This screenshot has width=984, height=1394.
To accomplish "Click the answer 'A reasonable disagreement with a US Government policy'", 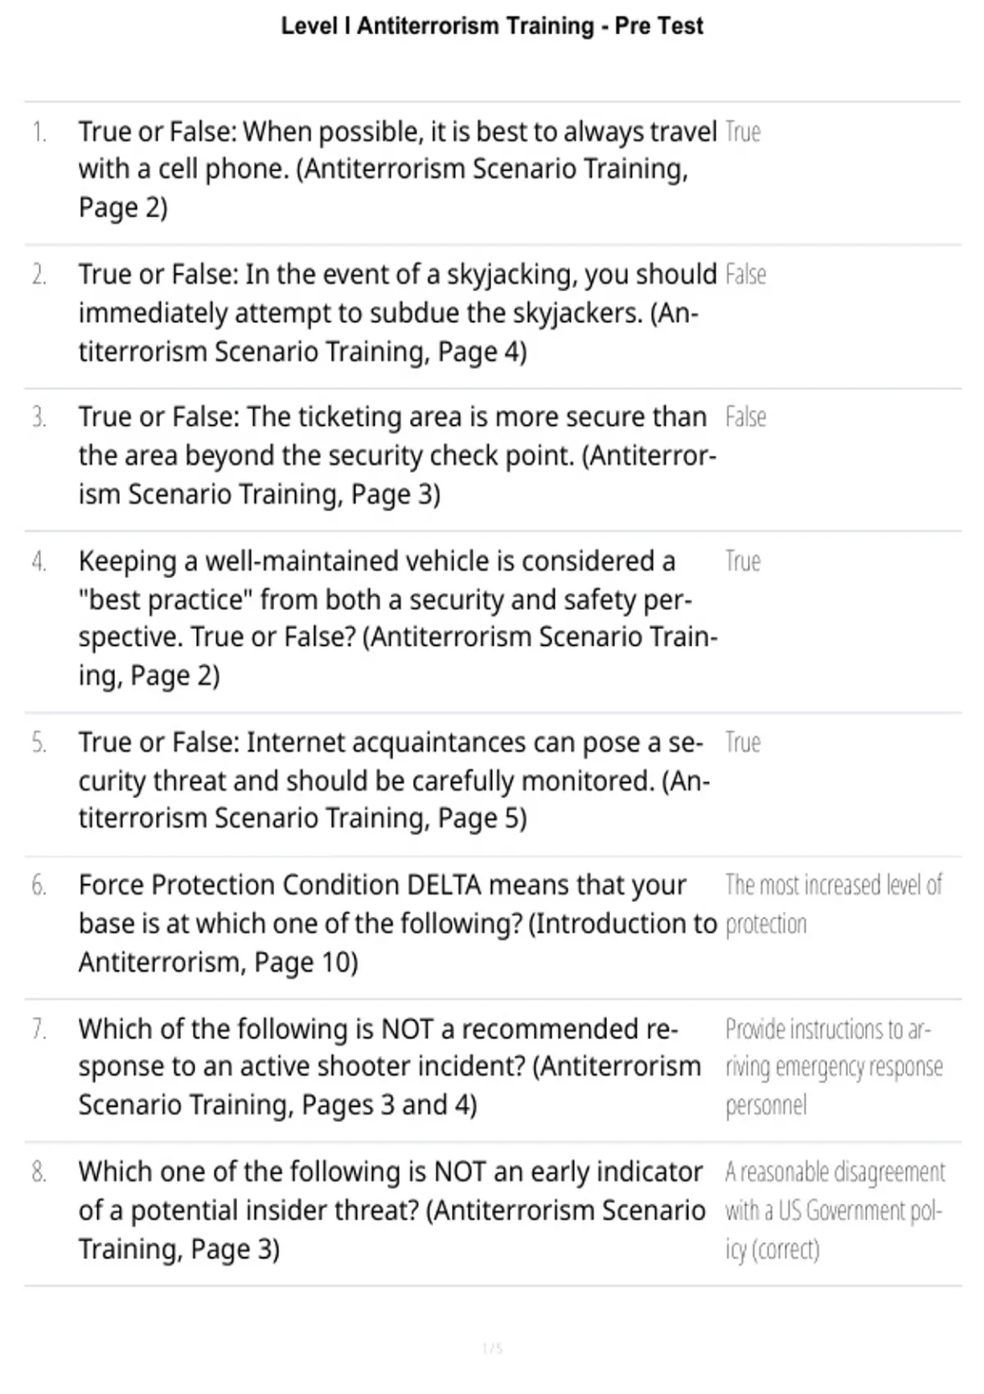I will coord(835,1210).
